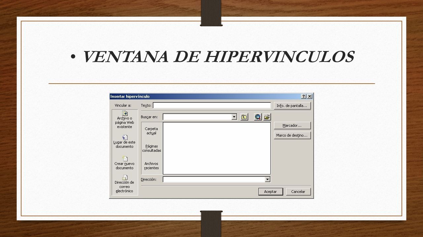Open the Marcador button
The width and height of the screenshot is (423, 237).
pos(292,126)
